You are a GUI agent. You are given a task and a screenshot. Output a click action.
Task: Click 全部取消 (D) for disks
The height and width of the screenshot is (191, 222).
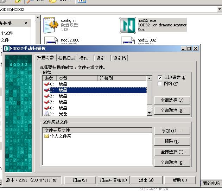tap(172, 110)
